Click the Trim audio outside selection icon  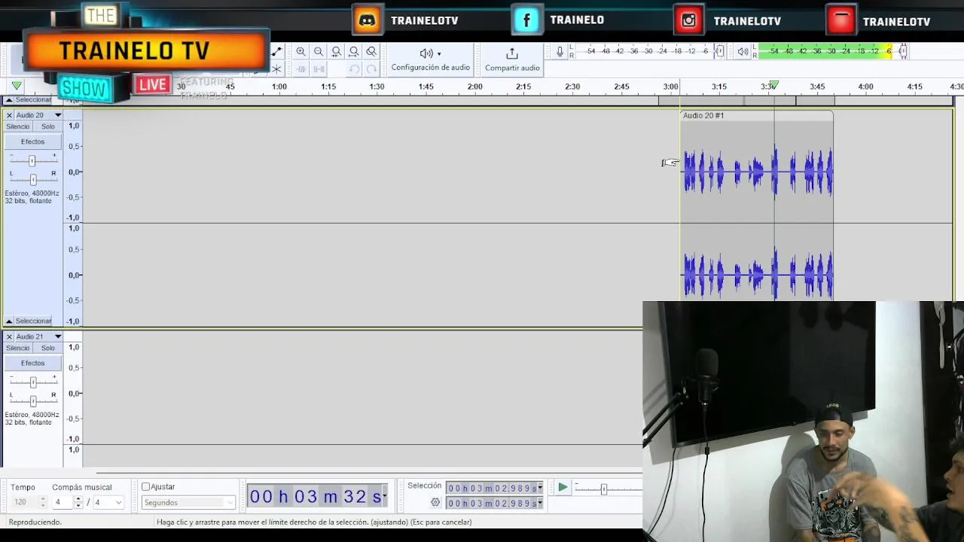301,69
